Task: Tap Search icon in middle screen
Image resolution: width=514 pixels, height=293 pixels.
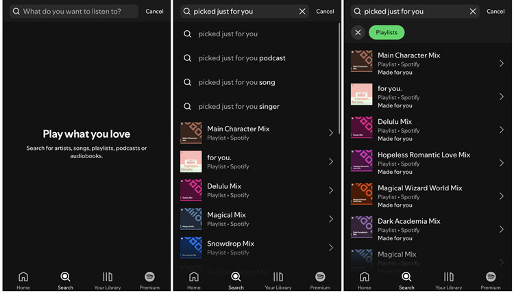Action: 236,277
